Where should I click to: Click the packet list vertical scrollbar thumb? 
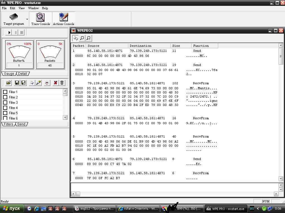(281, 56)
